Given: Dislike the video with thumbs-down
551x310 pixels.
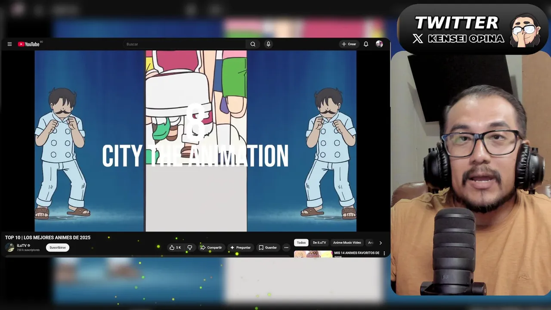Looking at the screenshot, I should [189, 248].
